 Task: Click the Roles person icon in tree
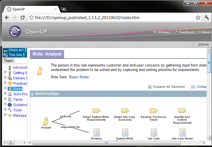(10, 89)
